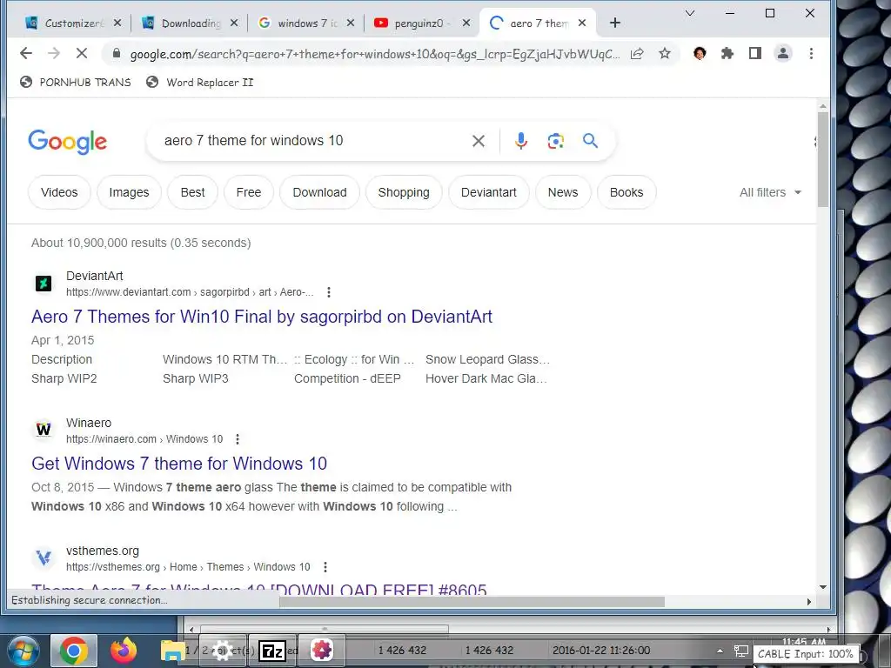This screenshot has height=668, width=891.
Task: Open the browser side panel
Action: click(x=754, y=53)
